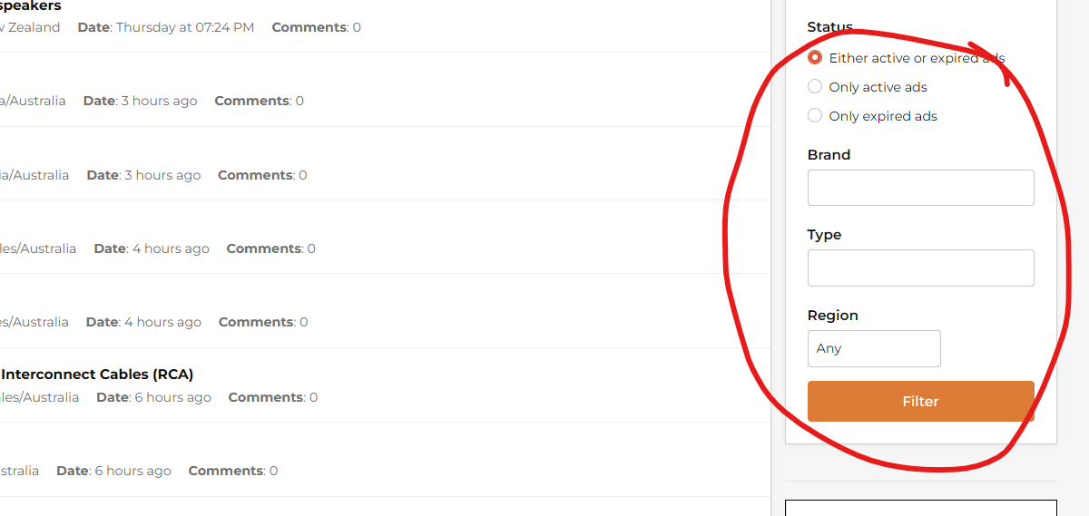Open the Region dropdown showing 'Any'
Screen dimensions: 1089x516
click(x=874, y=348)
